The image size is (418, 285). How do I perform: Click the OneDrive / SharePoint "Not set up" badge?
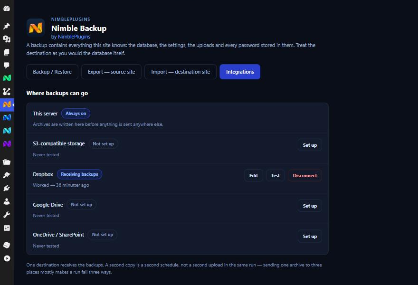(103, 235)
